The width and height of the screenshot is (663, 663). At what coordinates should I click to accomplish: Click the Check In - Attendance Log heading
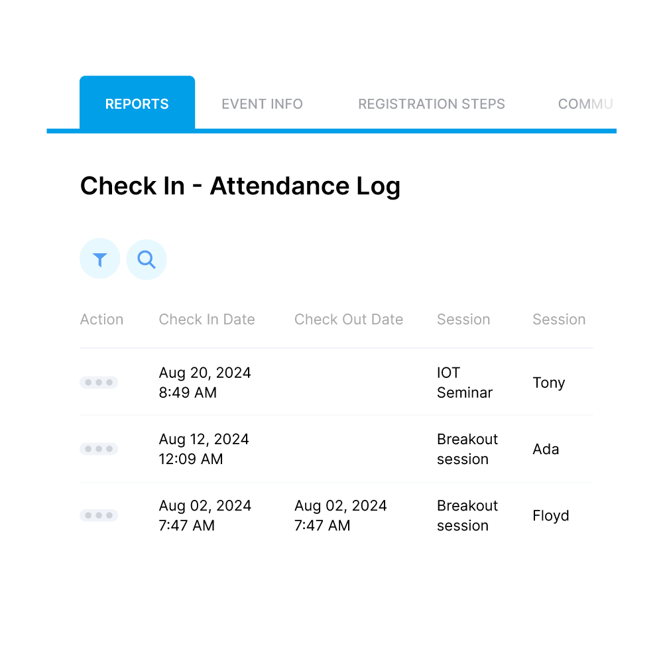[x=240, y=186]
